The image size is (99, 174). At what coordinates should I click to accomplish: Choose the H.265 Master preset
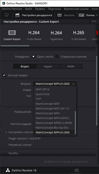coord(79,35)
